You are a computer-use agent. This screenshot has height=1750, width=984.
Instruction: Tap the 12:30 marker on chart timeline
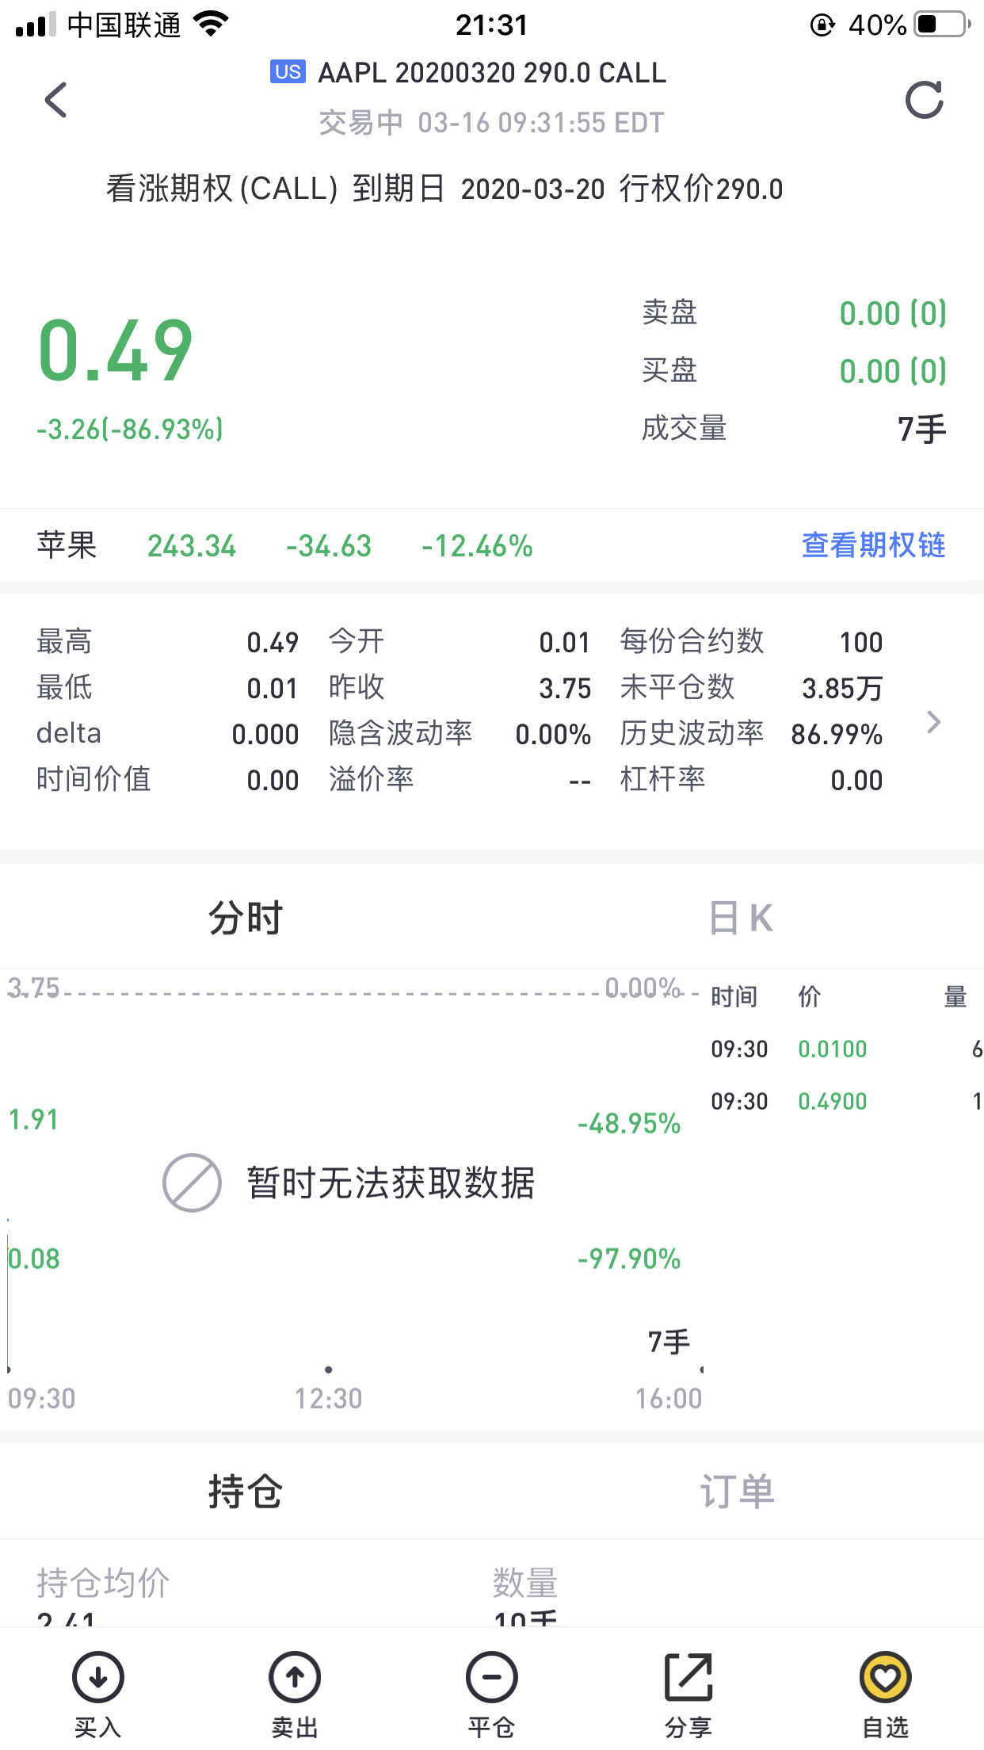click(328, 1398)
